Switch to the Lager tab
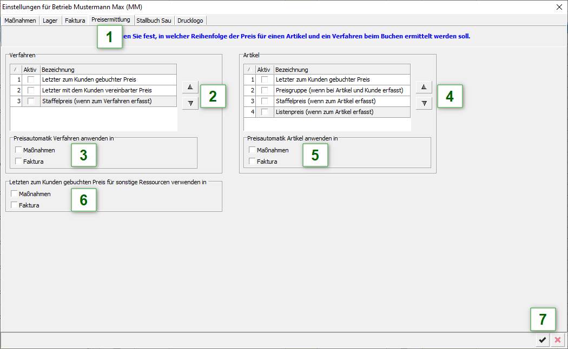568x349 pixels. coord(50,21)
